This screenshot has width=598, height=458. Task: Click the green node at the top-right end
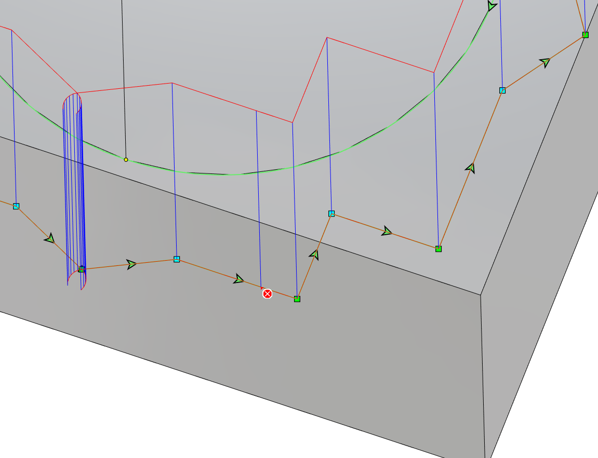tap(585, 35)
